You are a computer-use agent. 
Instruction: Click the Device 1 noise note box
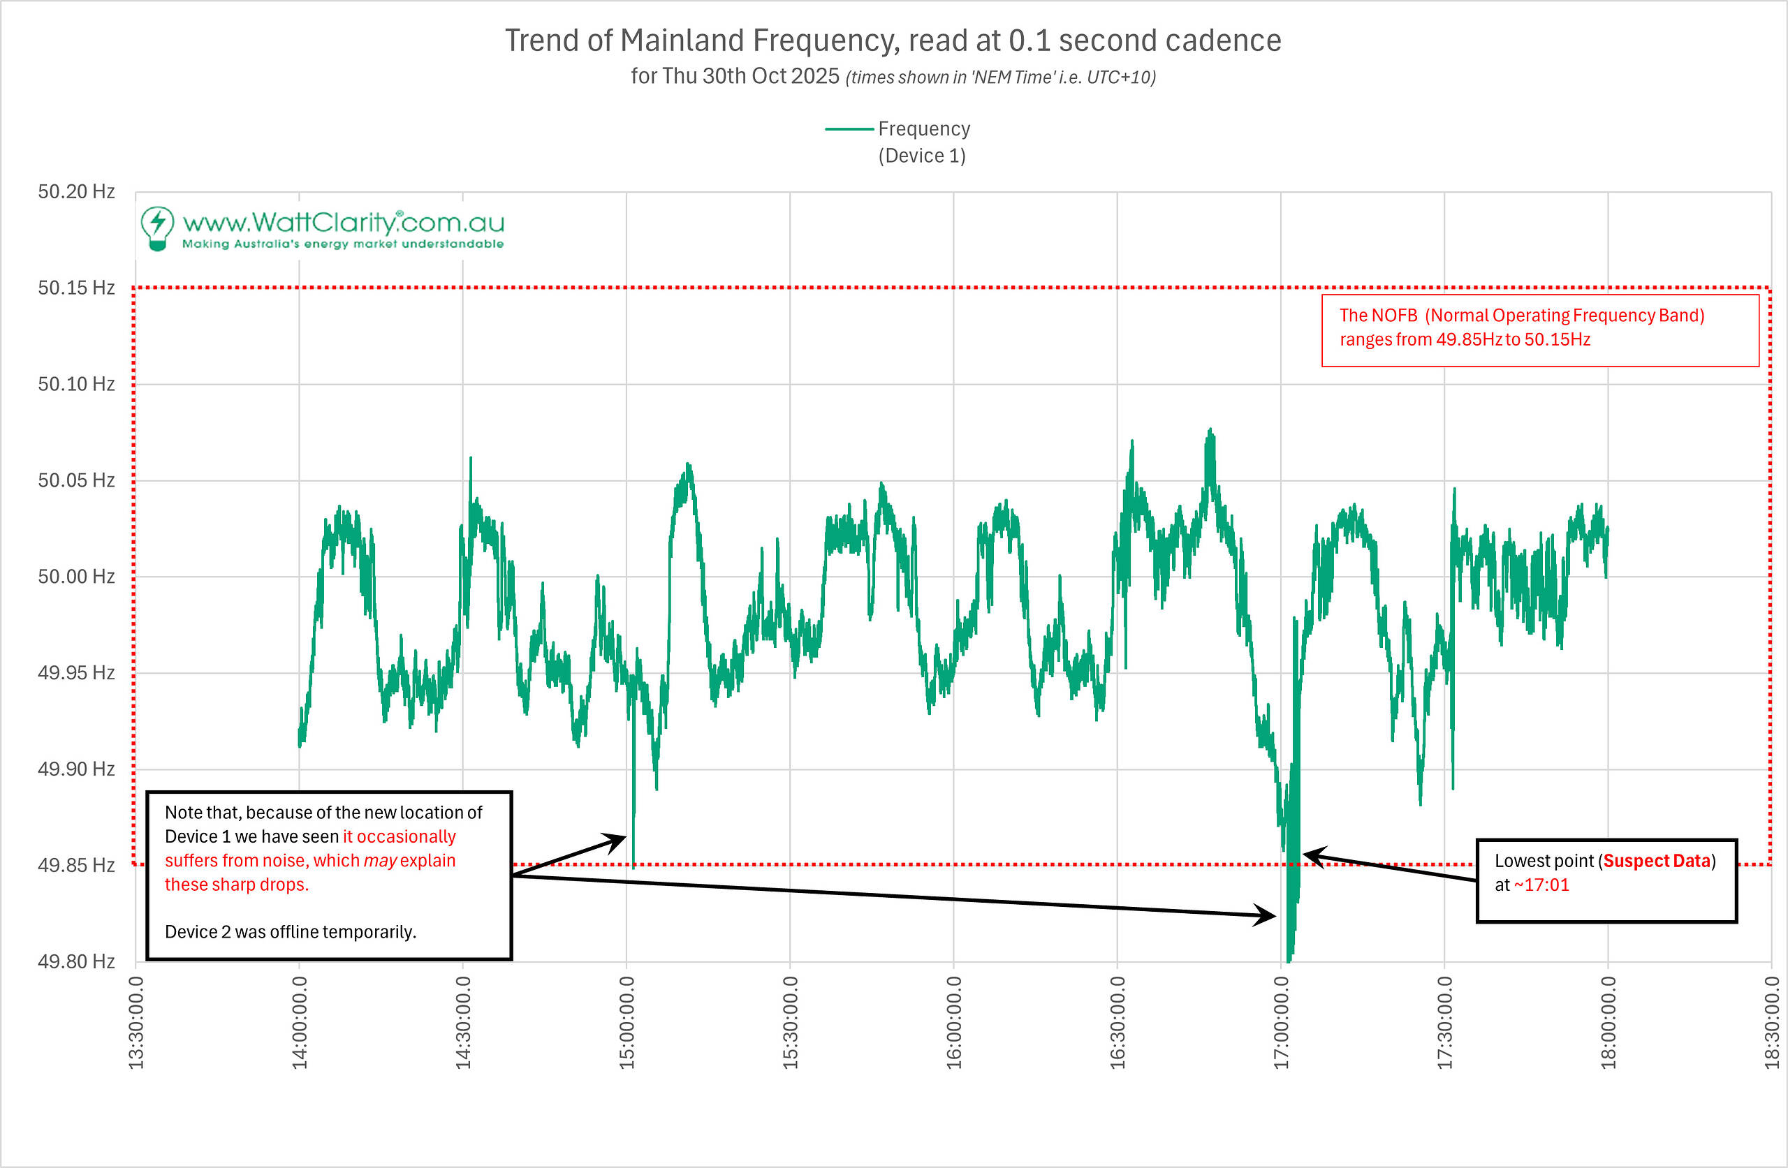(x=328, y=874)
